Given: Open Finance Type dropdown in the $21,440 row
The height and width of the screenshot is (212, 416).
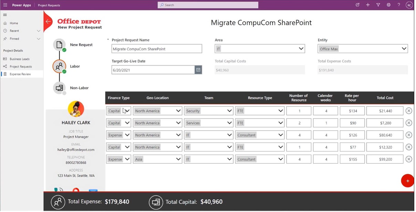Looking at the screenshot, I should [118, 111].
